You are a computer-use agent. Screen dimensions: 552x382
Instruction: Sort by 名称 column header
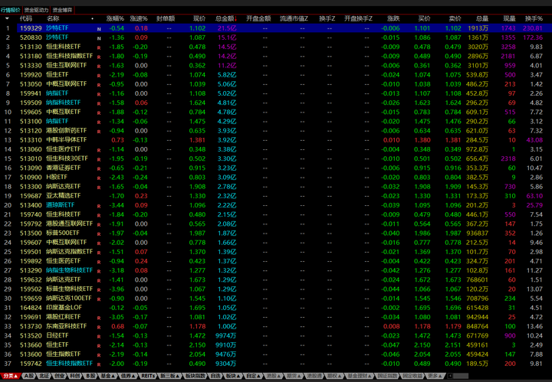(x=53, y=18)
